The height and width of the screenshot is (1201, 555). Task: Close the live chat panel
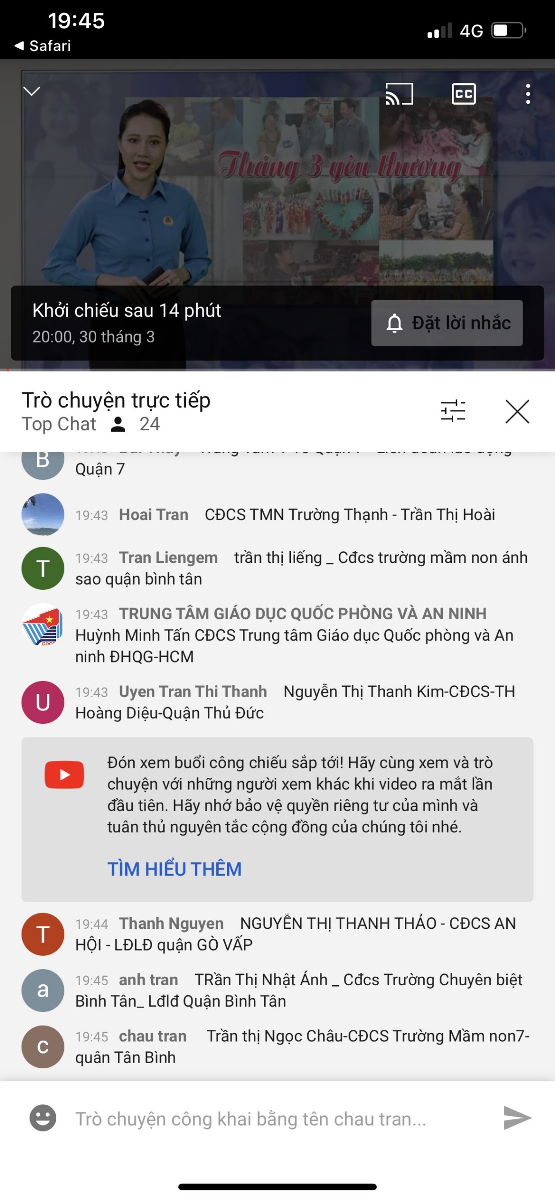point(517,411)
